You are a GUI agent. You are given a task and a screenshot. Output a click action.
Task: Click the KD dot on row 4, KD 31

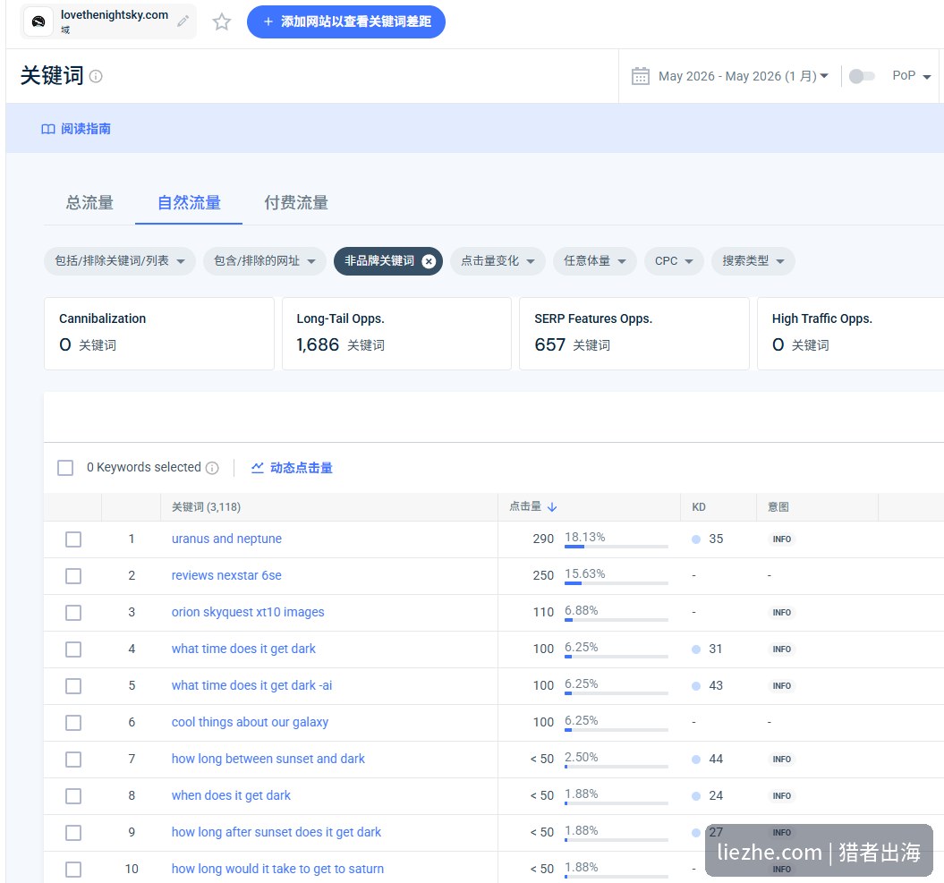pyautogui.click(x=696, y=650)
